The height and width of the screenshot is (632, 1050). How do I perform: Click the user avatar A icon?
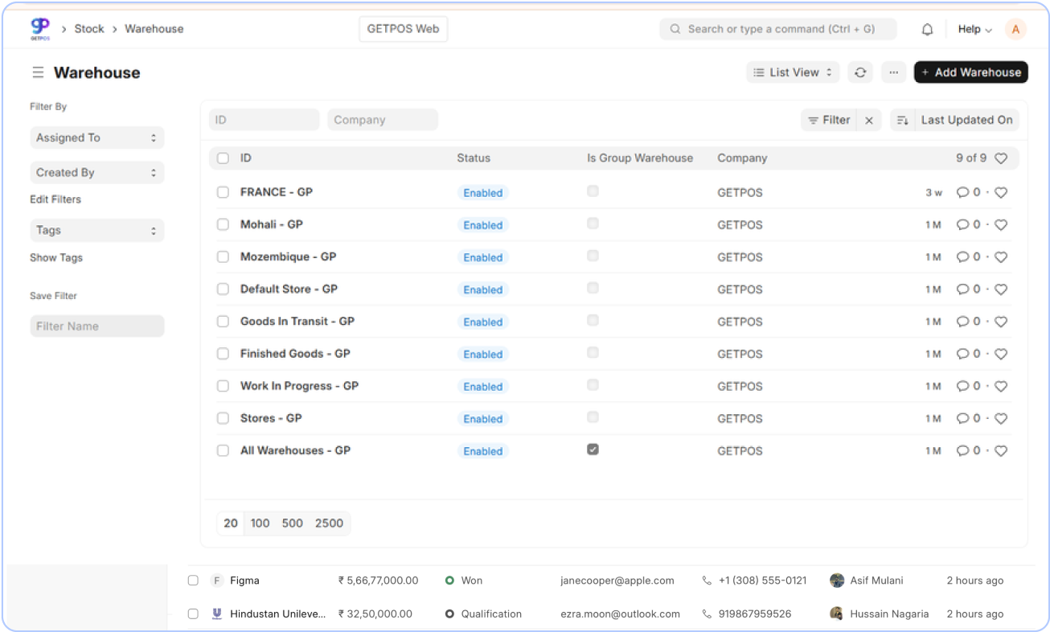(x=1015, y=30)
